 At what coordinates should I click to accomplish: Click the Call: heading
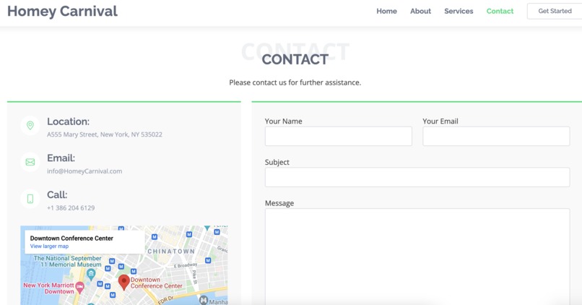tap(57, 194)
